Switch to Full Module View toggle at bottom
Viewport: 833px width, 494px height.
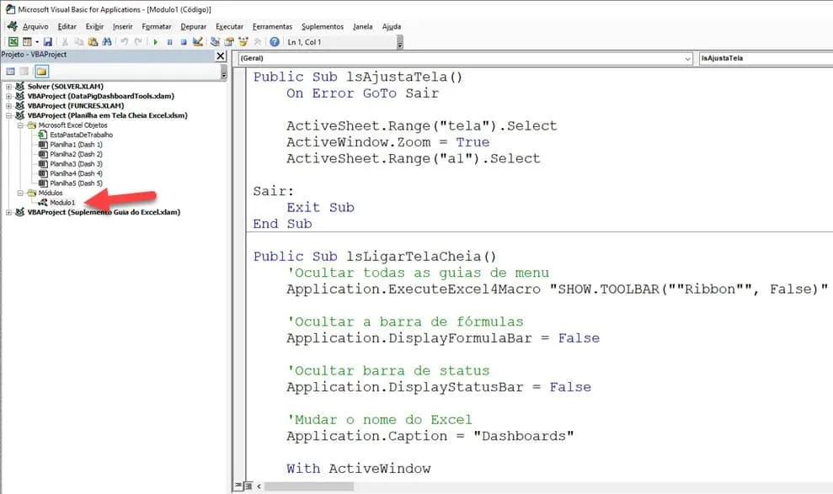[x=248, y=486]
